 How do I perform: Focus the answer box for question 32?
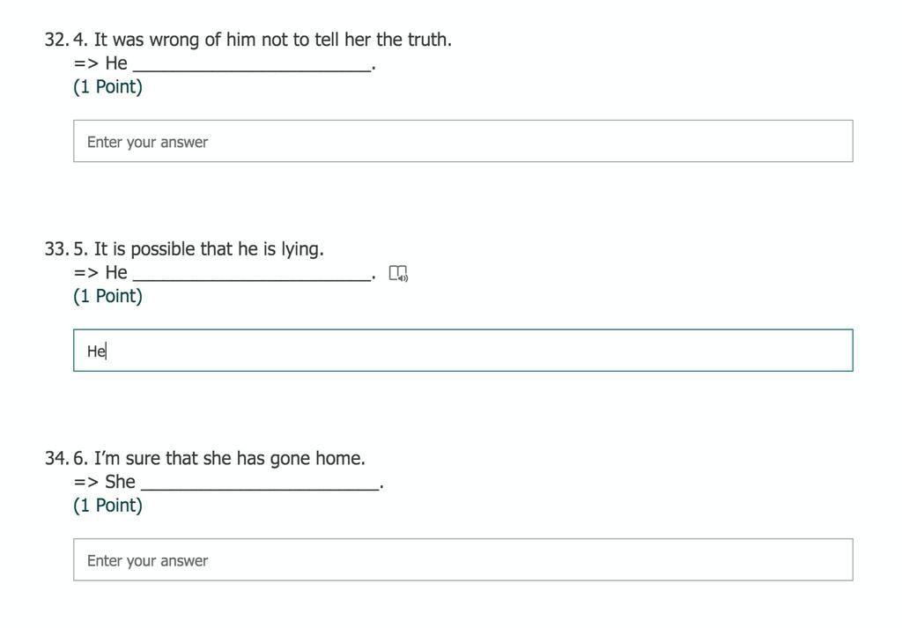[x=463, y=141]
